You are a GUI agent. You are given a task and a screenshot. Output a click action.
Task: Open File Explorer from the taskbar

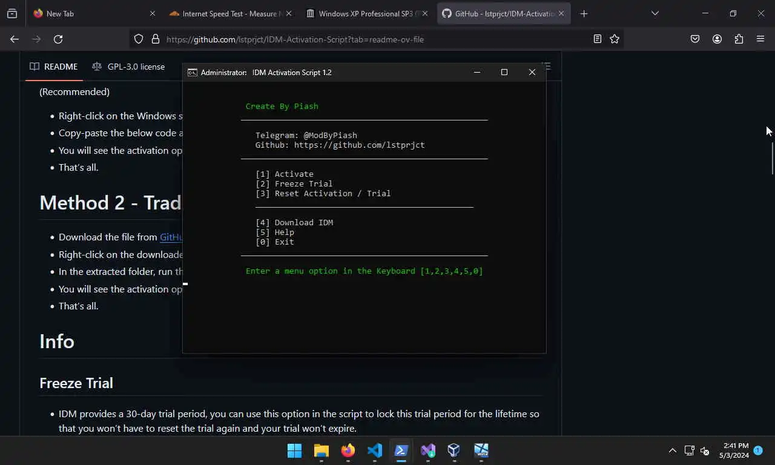coord(321,450)
